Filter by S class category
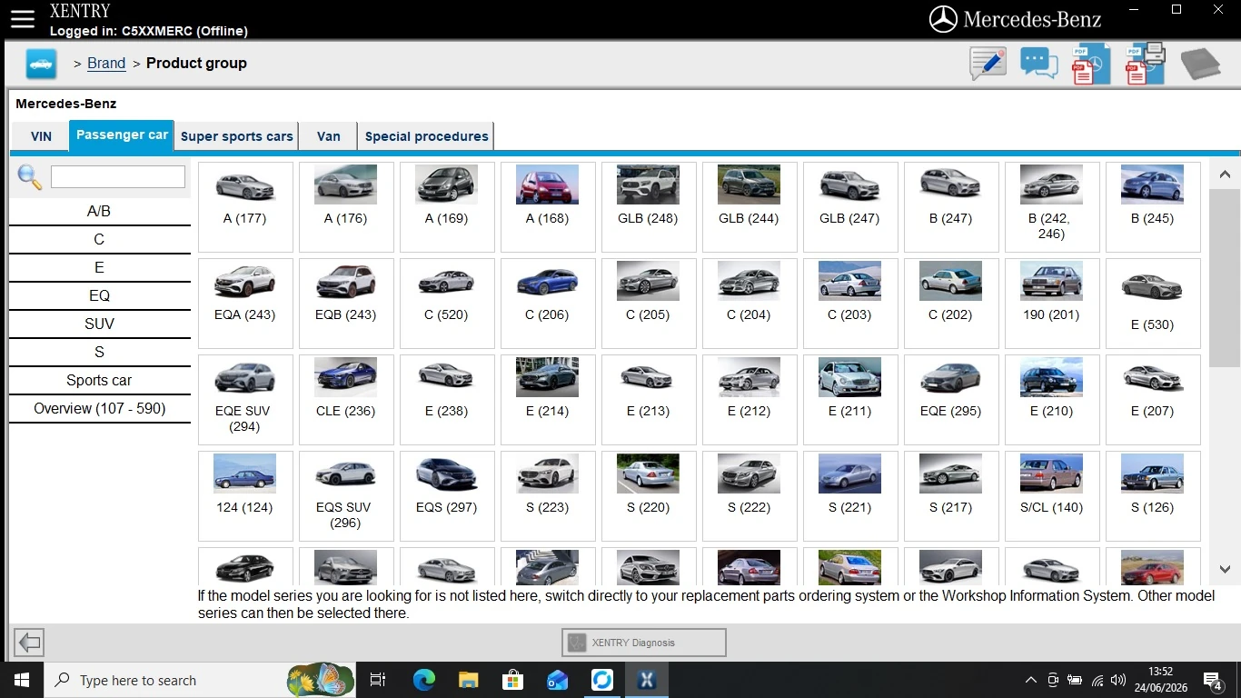Image resolution: width=1241 pixels, height=698 pixels. 99,352
